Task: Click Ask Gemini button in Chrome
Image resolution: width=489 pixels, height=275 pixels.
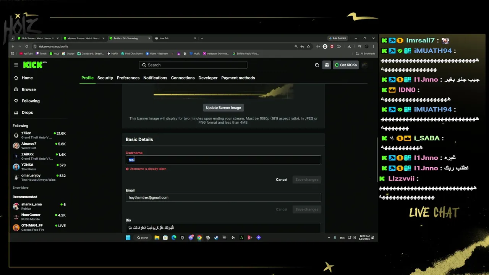Action: (337, 38)
